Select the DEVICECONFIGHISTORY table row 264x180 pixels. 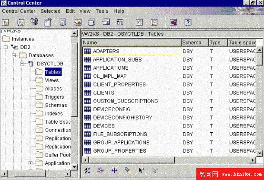tap(170, 117)
